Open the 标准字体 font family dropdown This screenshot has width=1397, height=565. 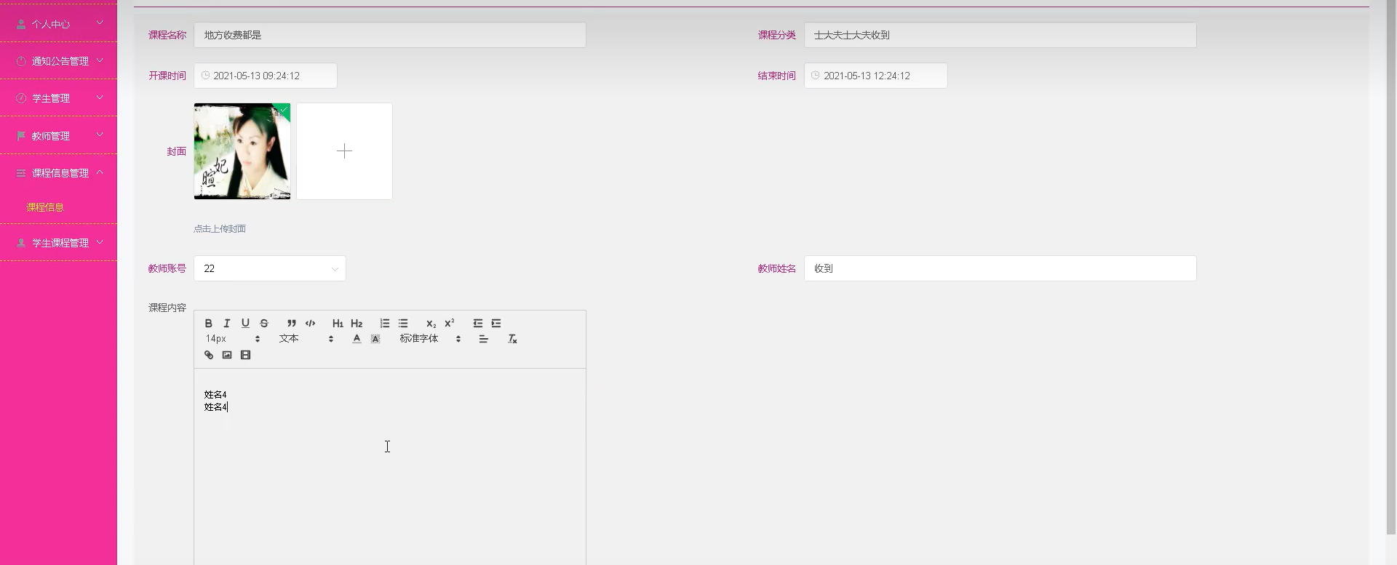click(x=430, y=339)
